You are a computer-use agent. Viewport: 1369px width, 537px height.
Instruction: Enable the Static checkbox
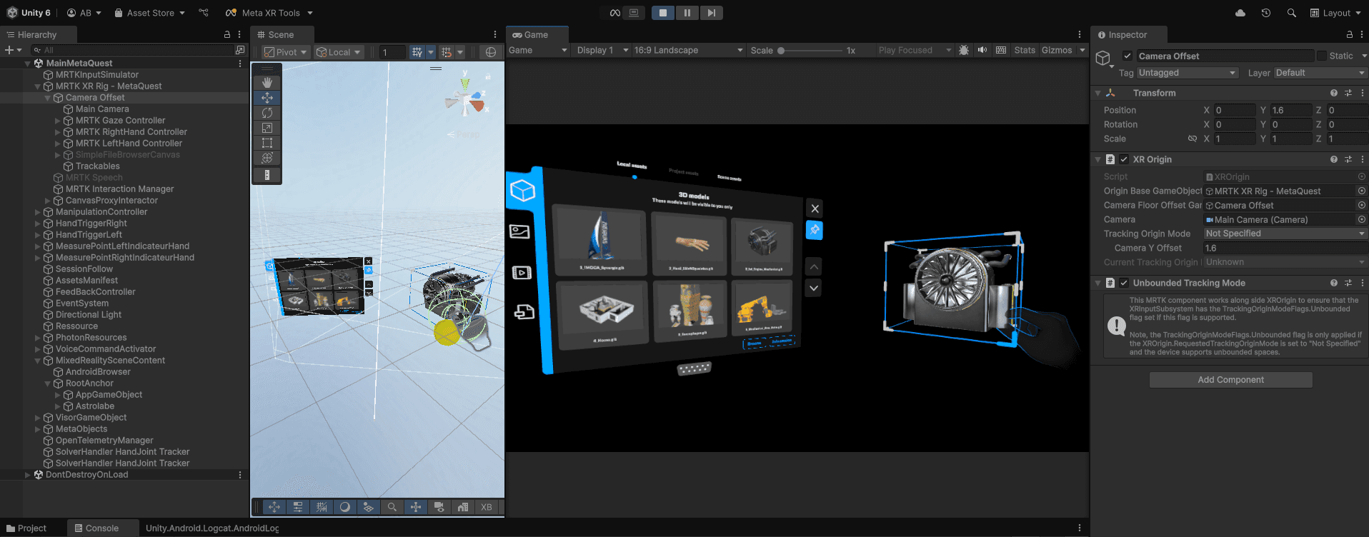tap(1322, 56)
